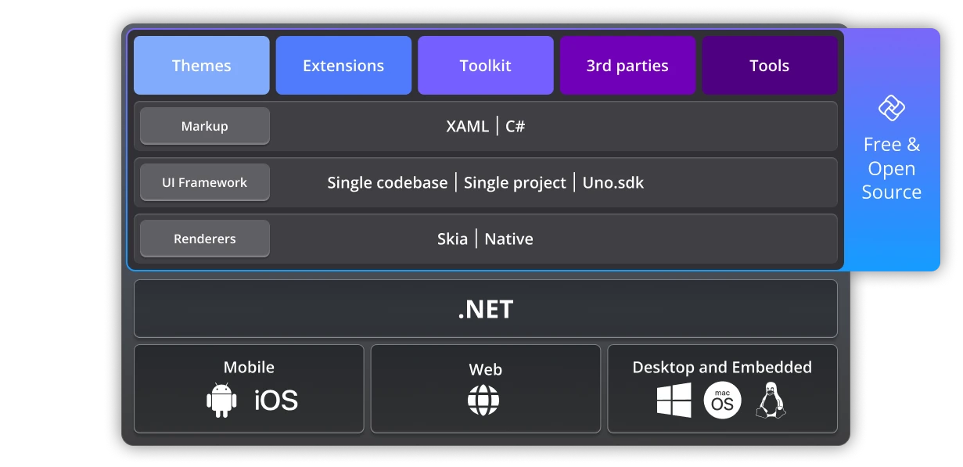Click the Android robot icon under Mobile
This screenshot has width=963, height=467.
pos(221,400)
